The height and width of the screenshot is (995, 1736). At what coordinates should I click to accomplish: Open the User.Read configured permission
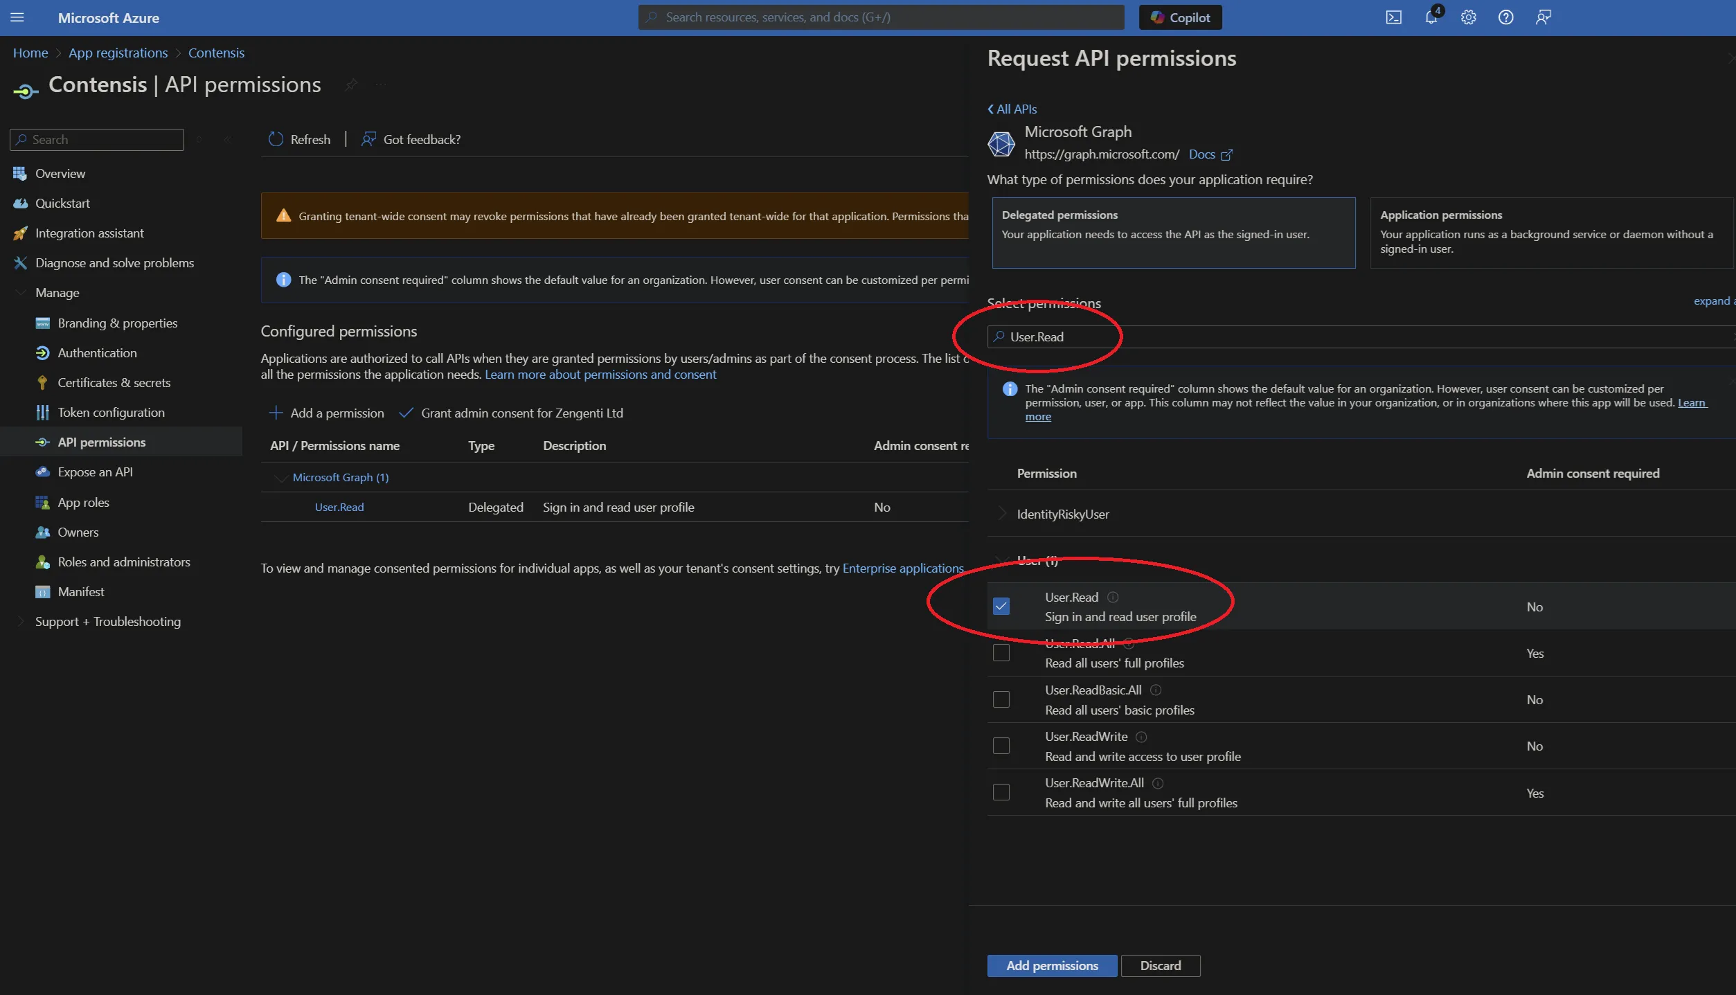click(x=339, y=507)
